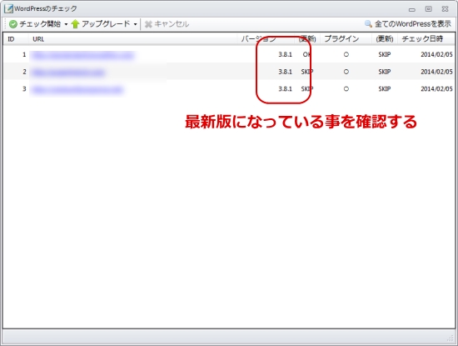This screenshot has width=458, height=346.
Task: Click the チェック開始 button label
Action: 40,24
